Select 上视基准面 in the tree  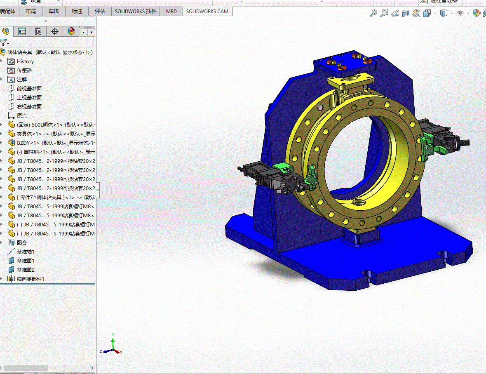(x=29, y=97)
